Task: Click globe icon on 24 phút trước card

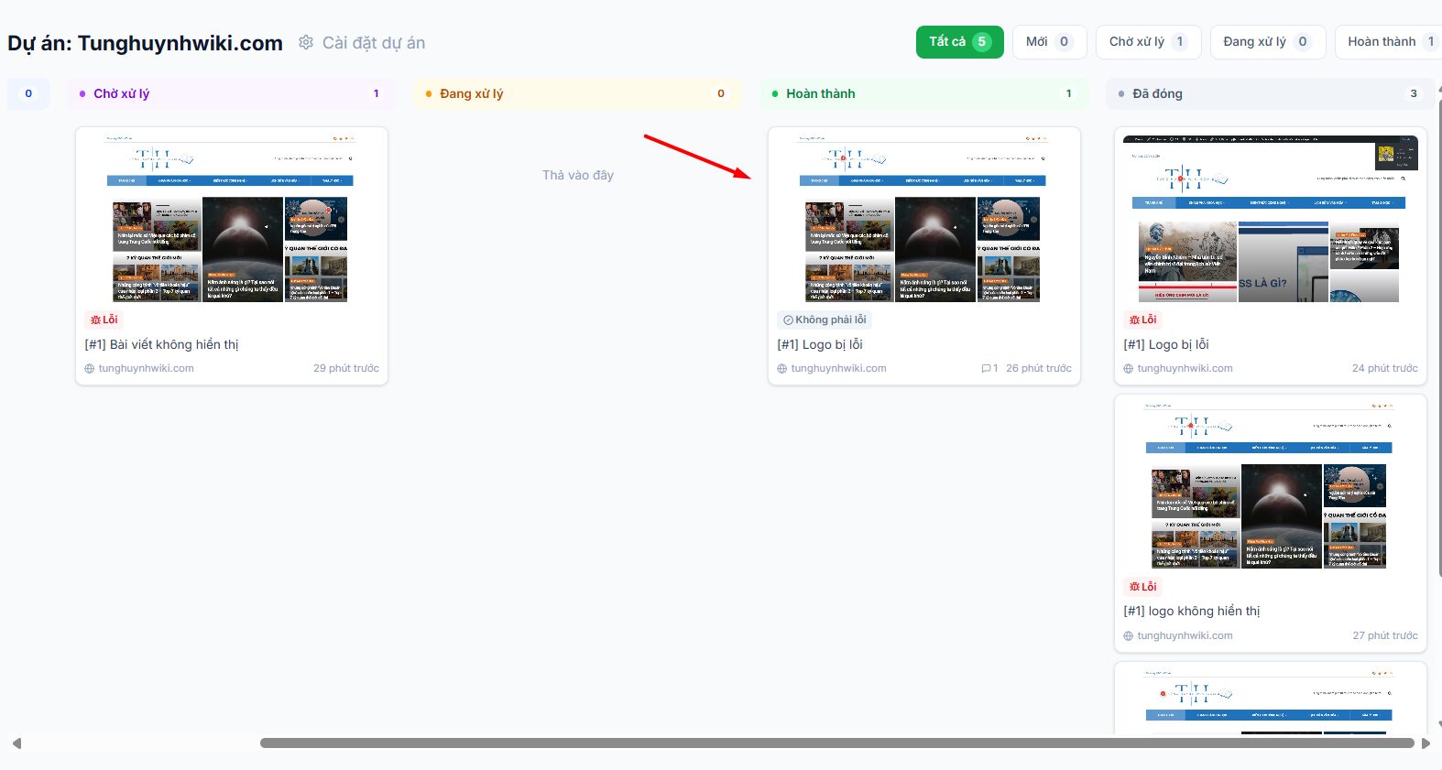Action: click(x=1129, y=368)
